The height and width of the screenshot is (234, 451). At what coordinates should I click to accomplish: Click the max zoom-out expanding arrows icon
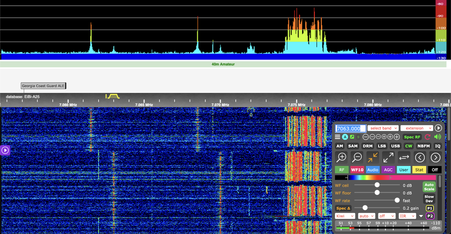388,157
